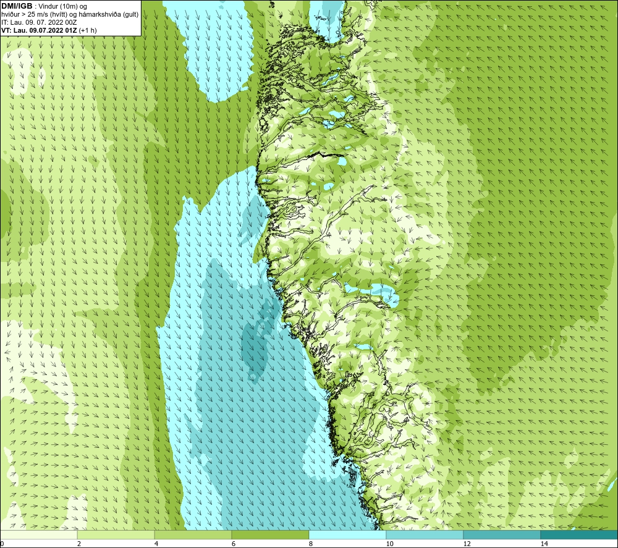Screen dimensions: 618x548
Task: Click the '(+1 h)' forecast offset text
Action: pos(88,30)
